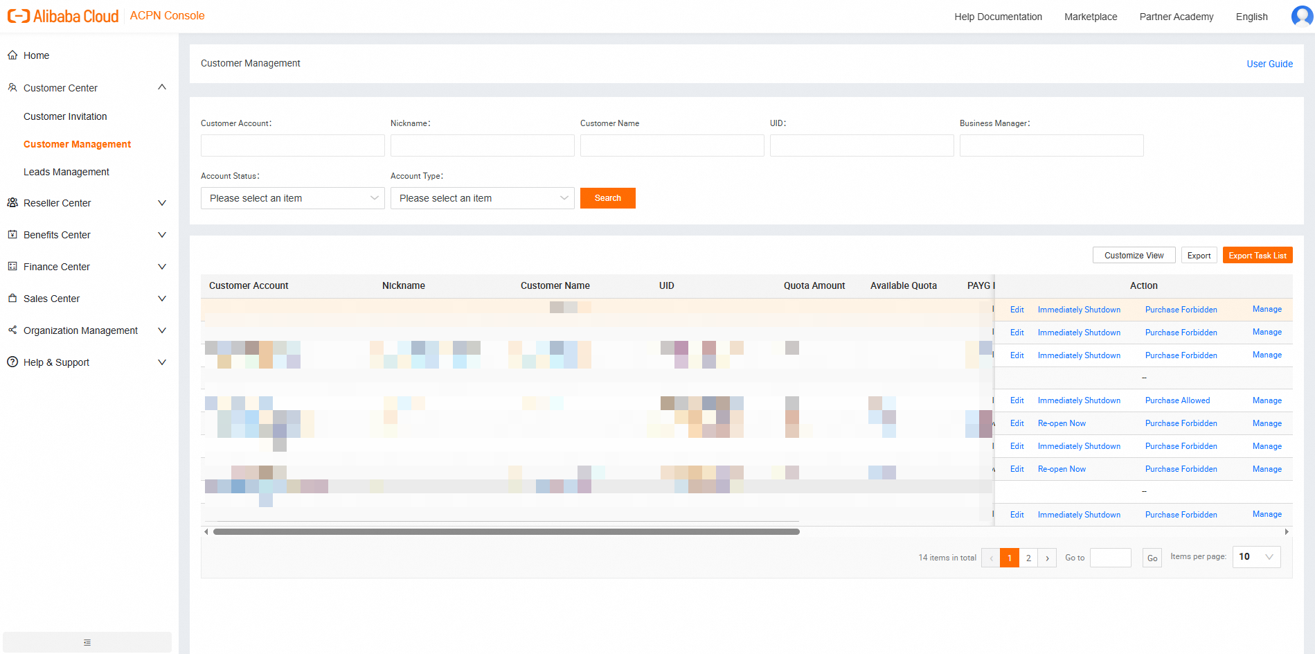Open the Benefits Center menu icon
This screenshot has width=1315, height=654.
point(12,235)
